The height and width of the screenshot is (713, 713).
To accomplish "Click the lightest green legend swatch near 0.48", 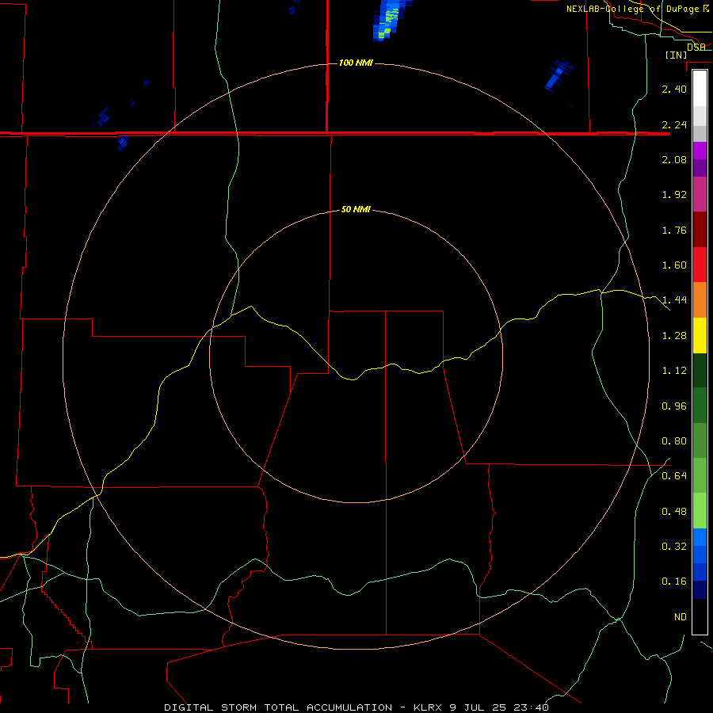I will tap(700, 511).
